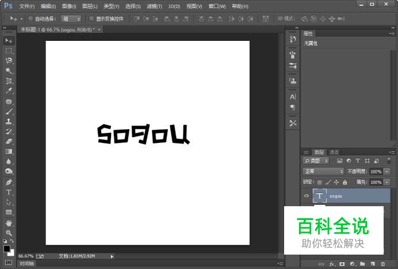Switch to the 通道 panel tab
Screen dimensions: 398x269
(x=334, y=153)
